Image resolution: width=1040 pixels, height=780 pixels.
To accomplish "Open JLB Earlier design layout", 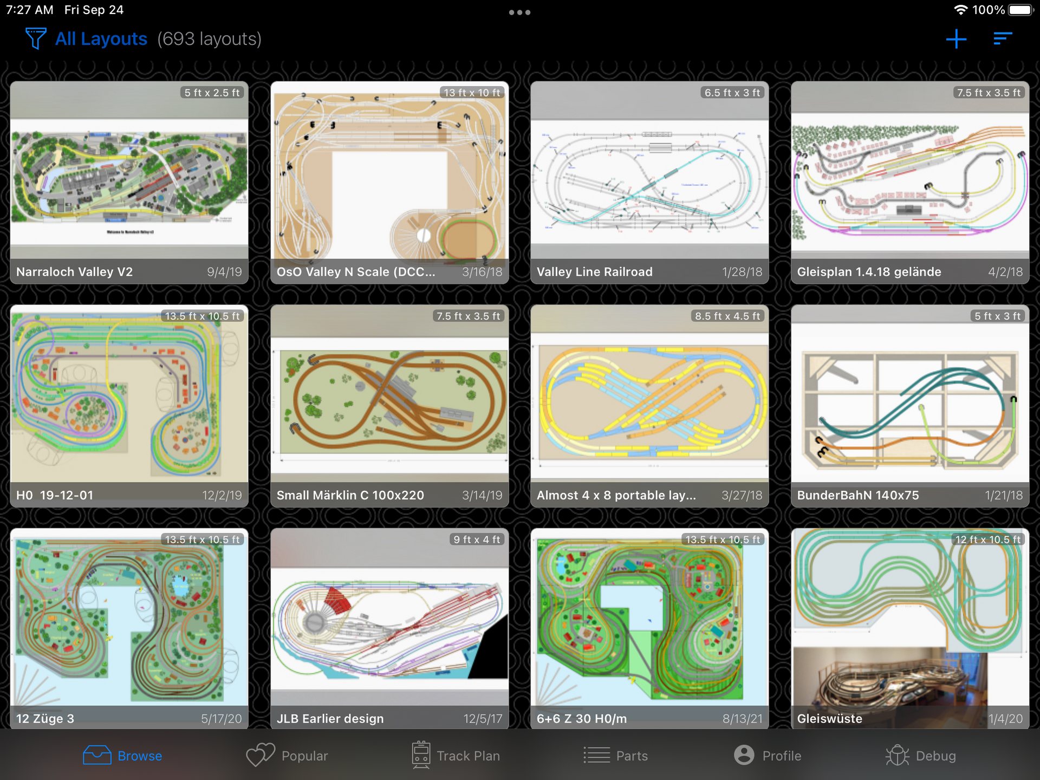I will coord(389,628).
